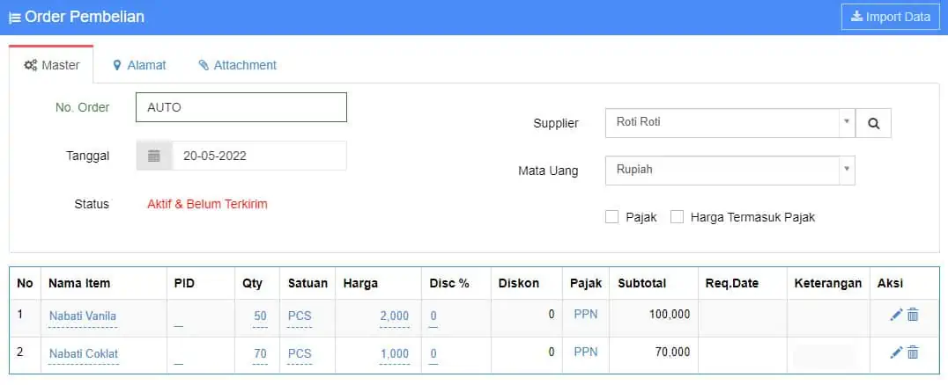Expand the Supplier dropdown showing Roti Roti
948x385 pixels.
coord(730,122)
